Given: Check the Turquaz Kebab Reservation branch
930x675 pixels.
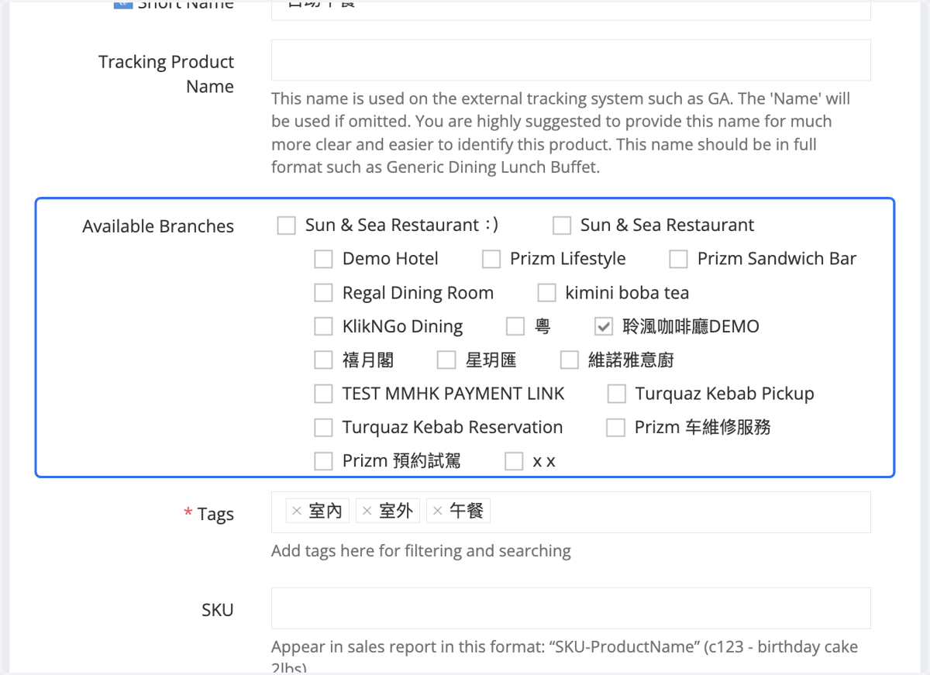Looking at the screenshot, I should tap(323, 427).
